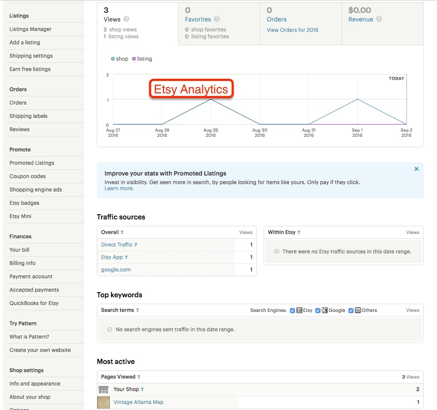Screen dimensions: 437x410
Task: Uncheck the Etsy search engine checkbox
Action: coord(292,310)
